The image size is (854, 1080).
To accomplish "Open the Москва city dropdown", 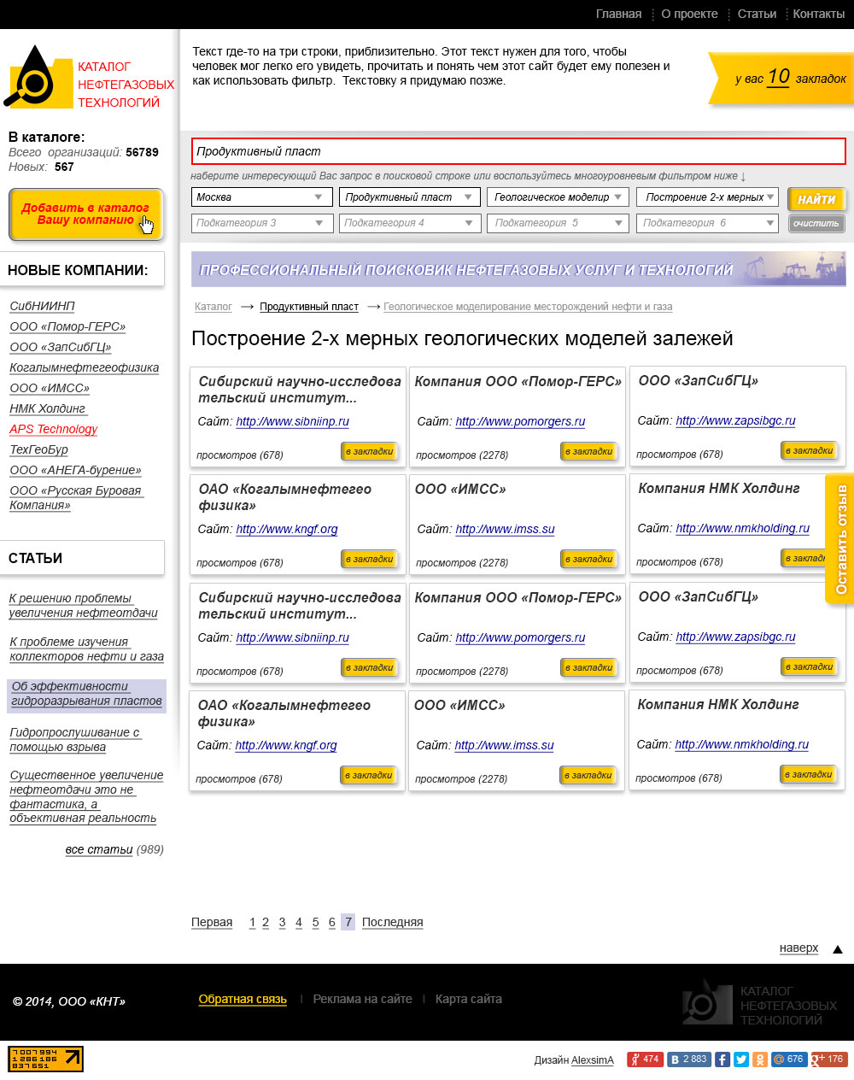I will pyautogui.click(x=262, y=197).
